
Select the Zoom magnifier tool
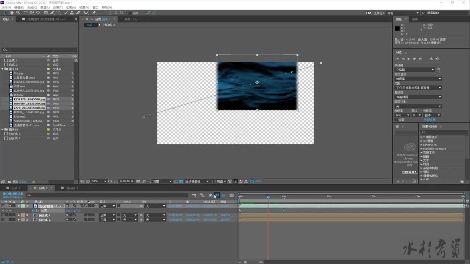click(x=18, y=13)
